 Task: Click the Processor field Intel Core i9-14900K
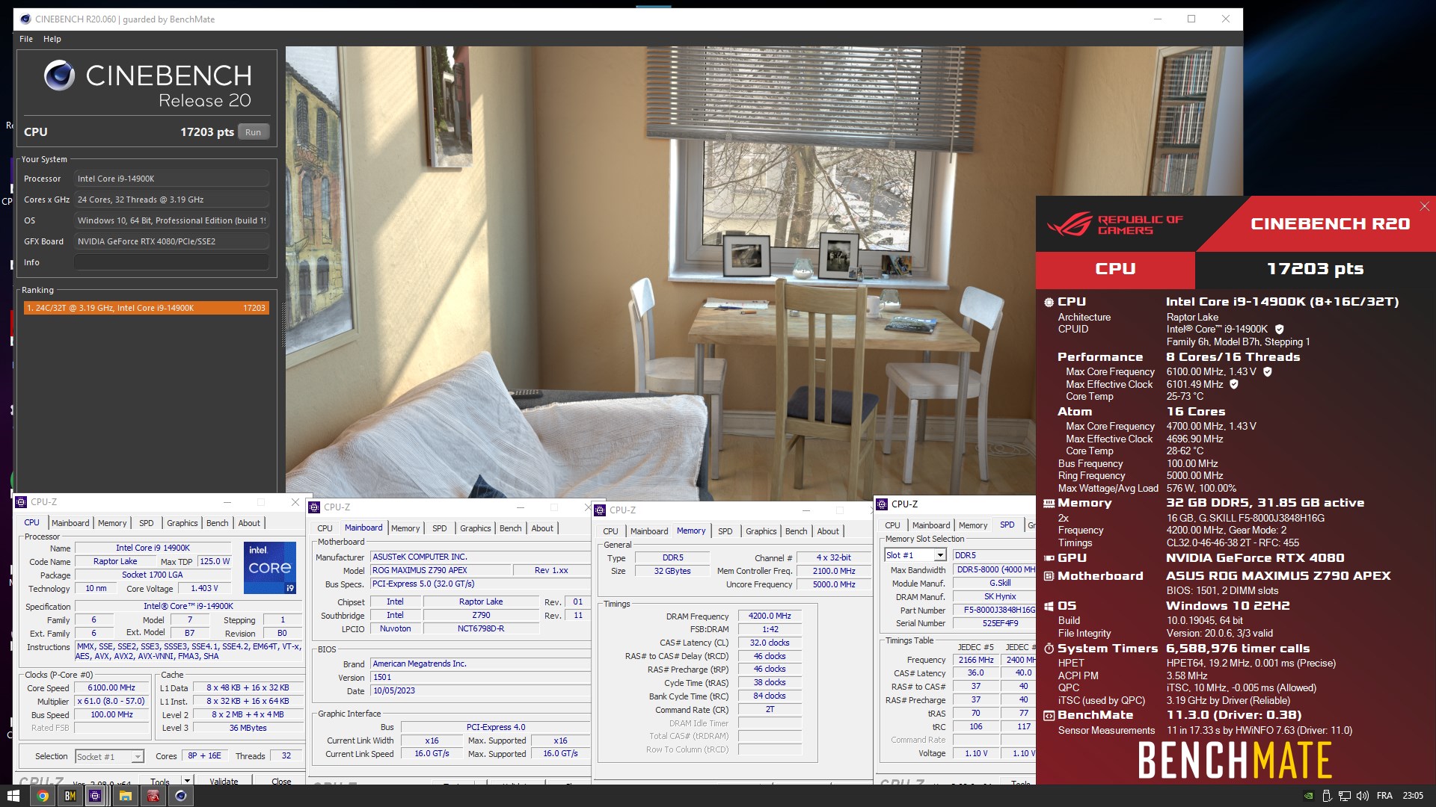pos(171,179)
